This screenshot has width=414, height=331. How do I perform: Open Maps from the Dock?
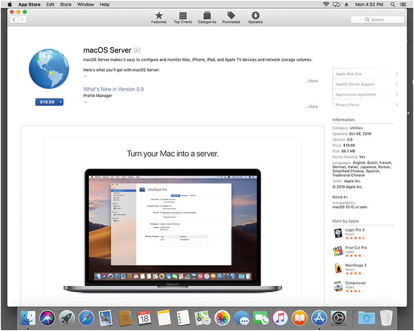click(202, 318)
